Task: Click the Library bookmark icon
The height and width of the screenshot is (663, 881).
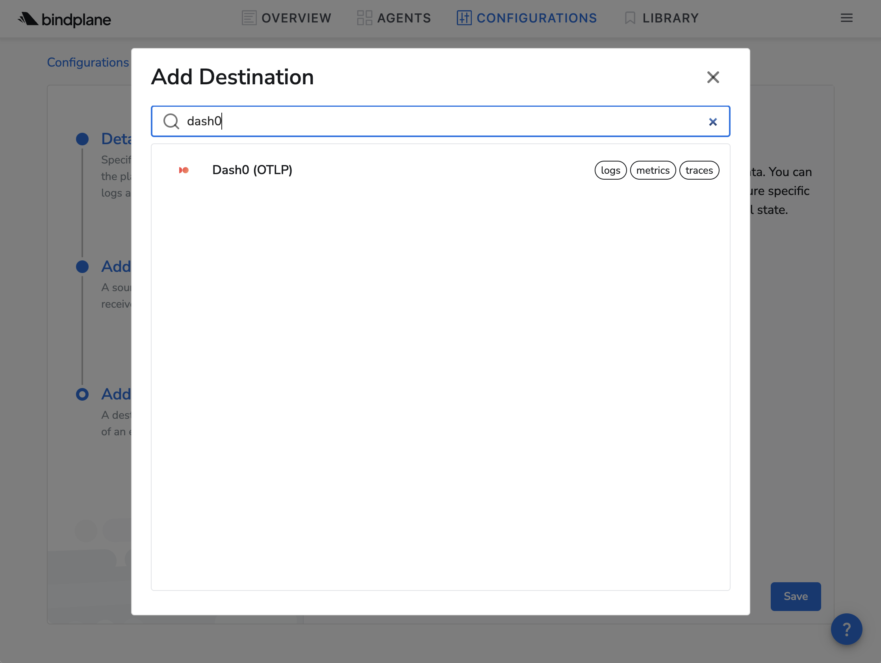Action: coord(630,18)
